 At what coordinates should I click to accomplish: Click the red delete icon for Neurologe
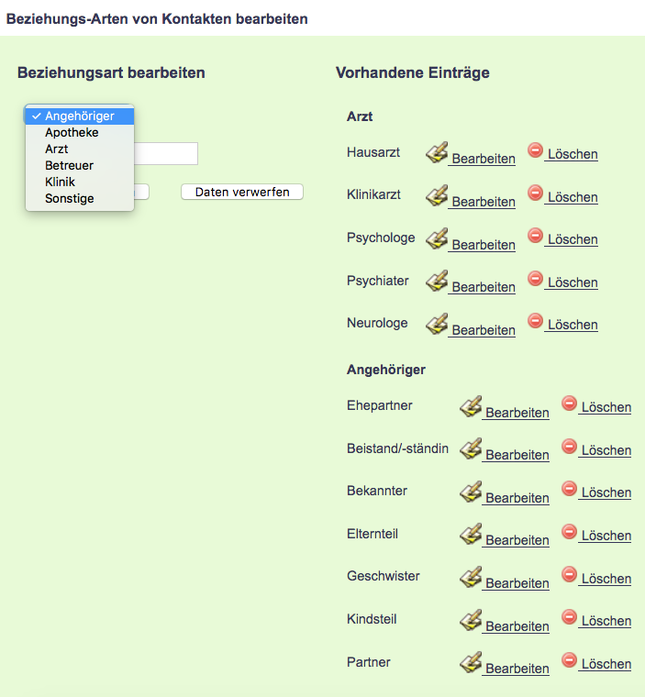click(x=536, y=320)
